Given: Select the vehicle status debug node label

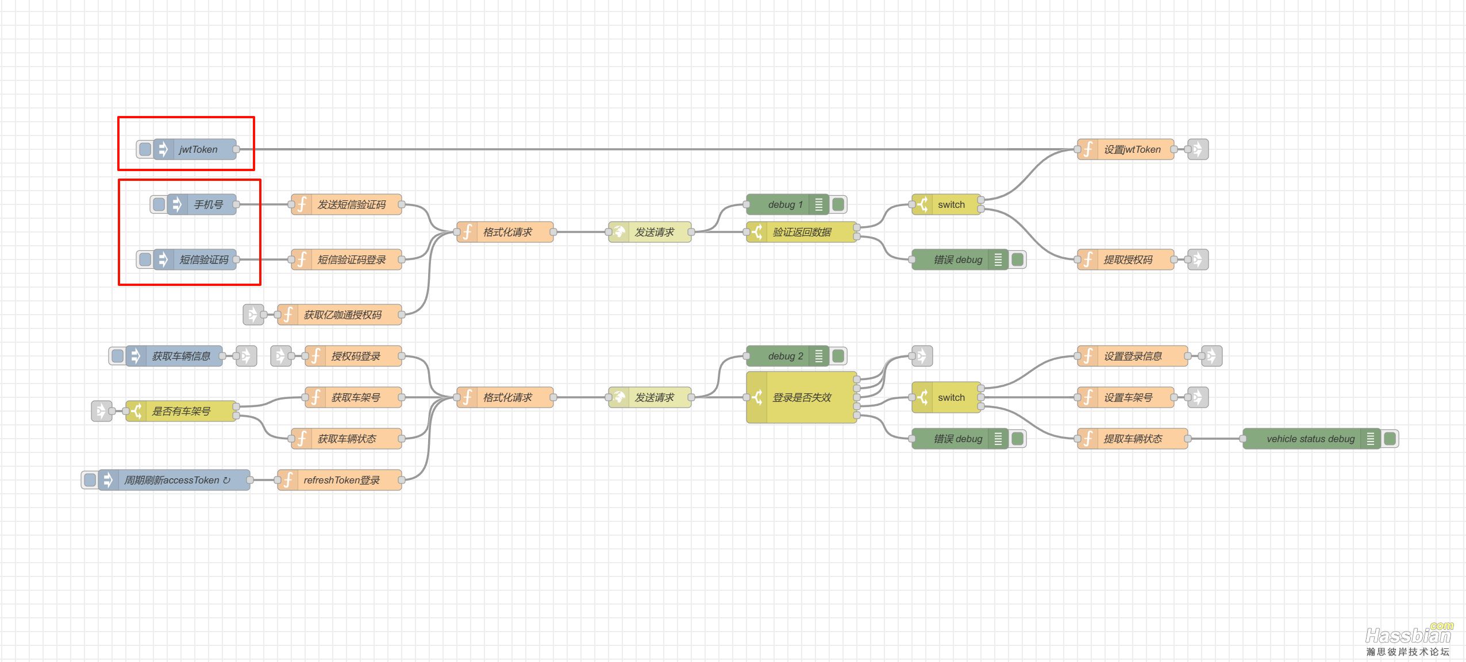Looking at the screenshot, I should click(1310, 439).
